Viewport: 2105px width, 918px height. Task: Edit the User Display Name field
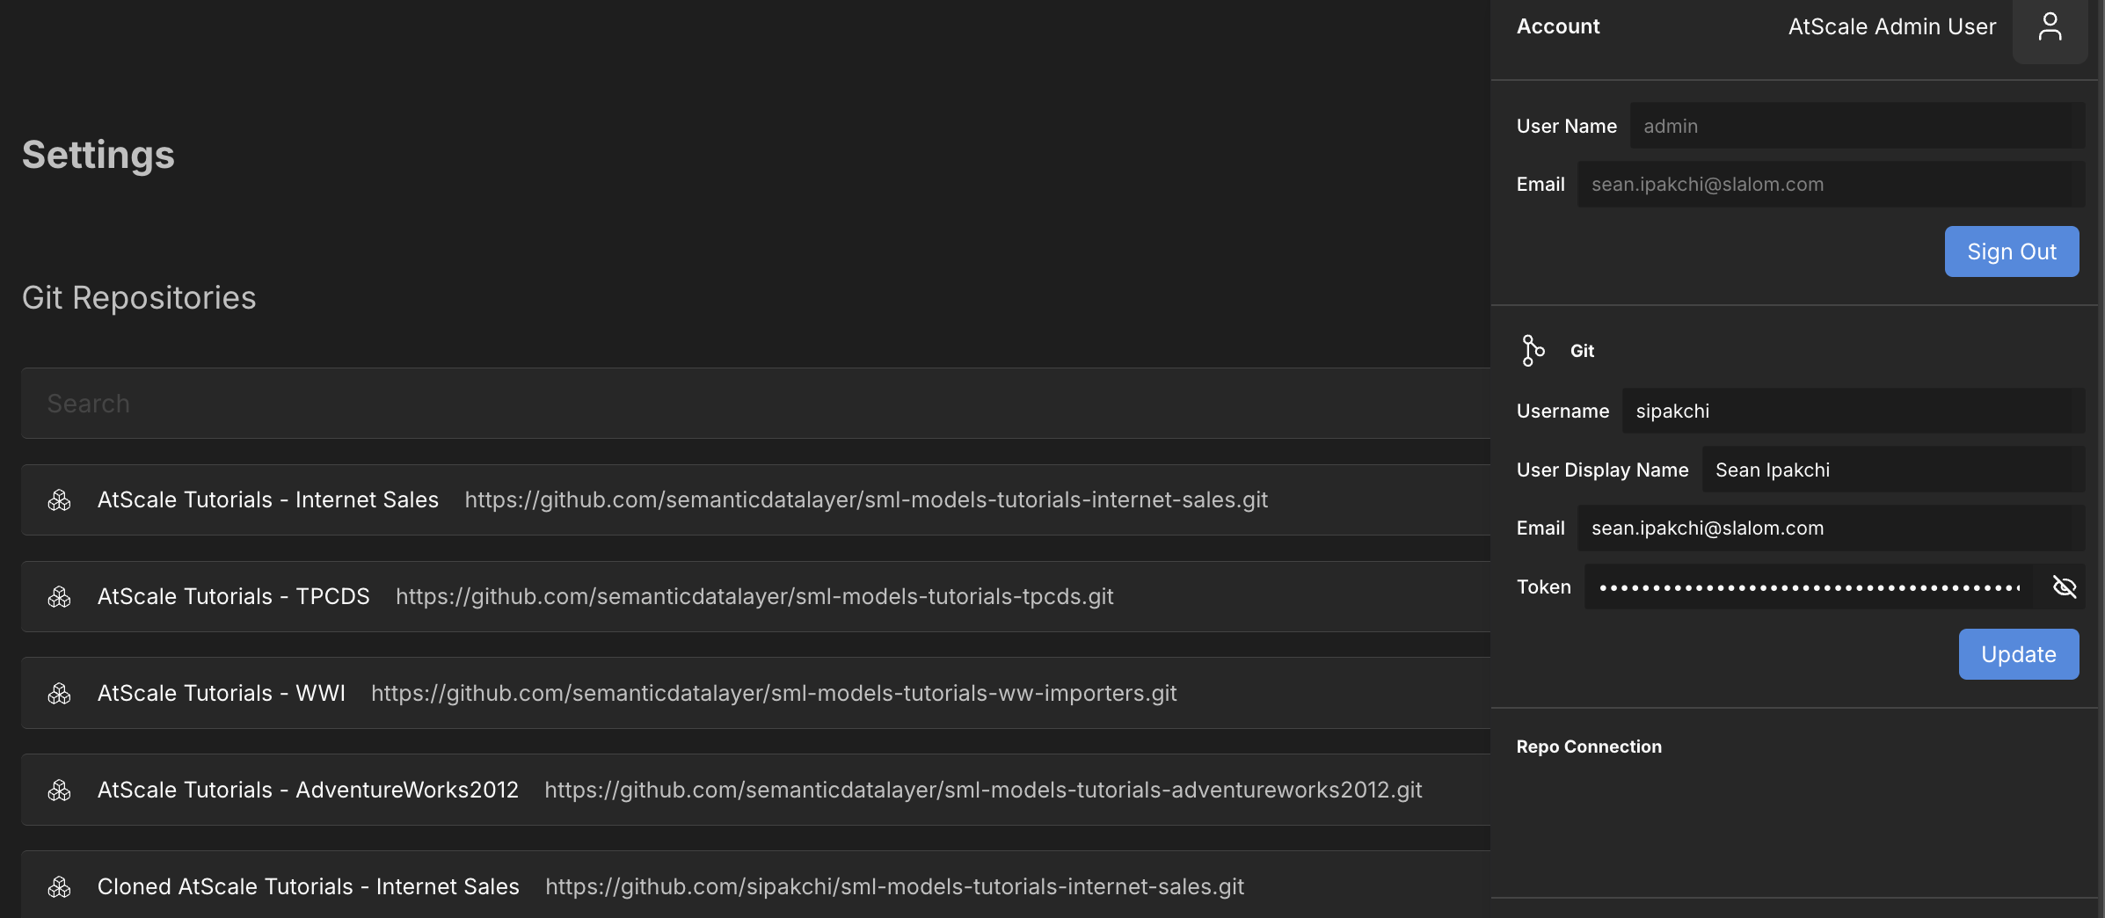pyautogui.click(x=1892, y=470)
